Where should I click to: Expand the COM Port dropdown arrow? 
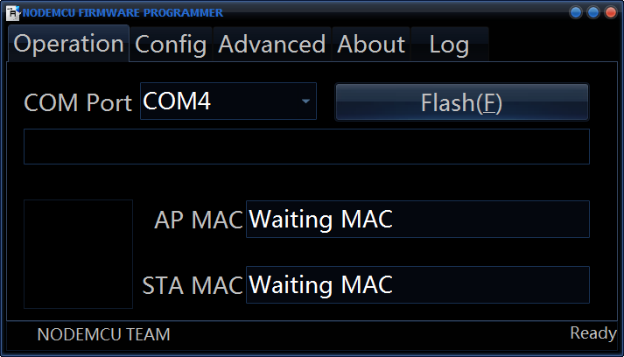point(305,102)
